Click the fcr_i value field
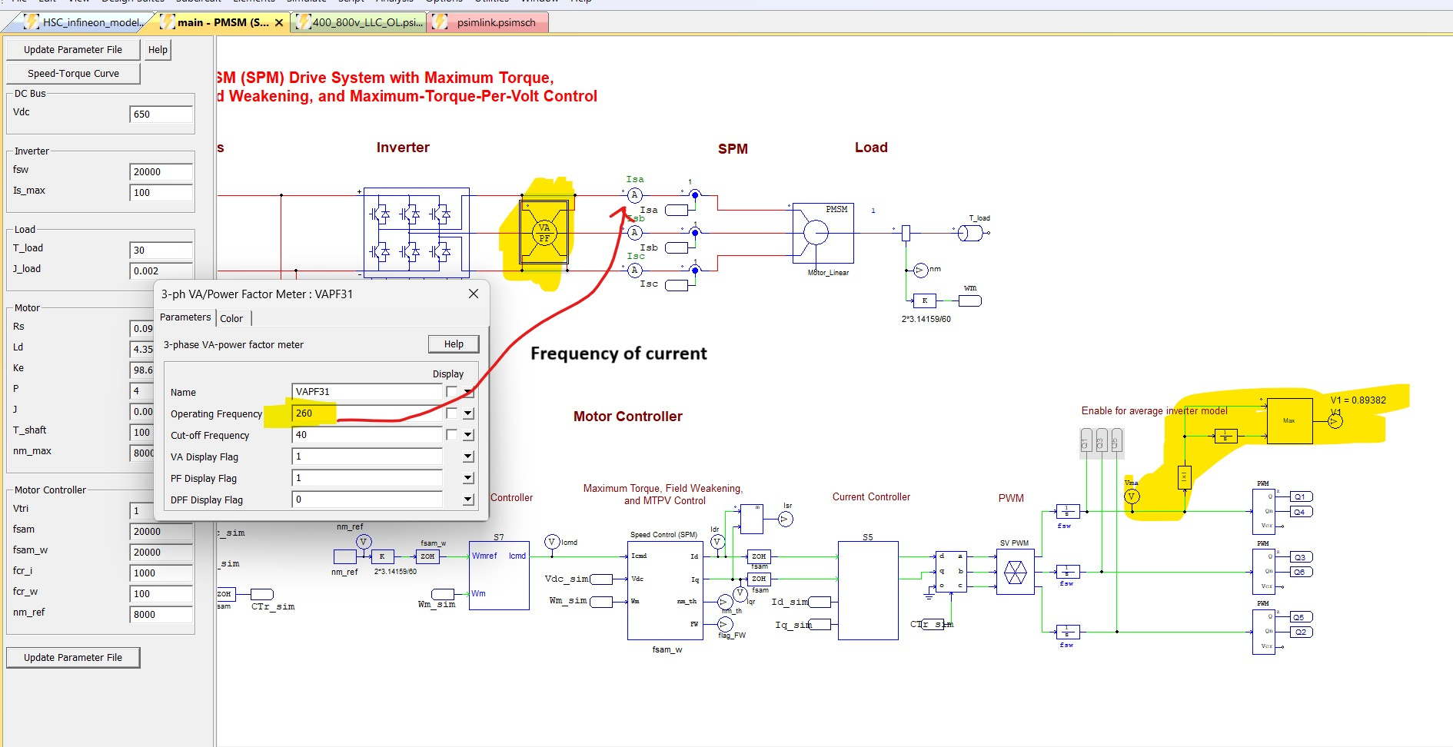Image resolution: width=1453 pixels, height=747 pixels. (x=161, y=573)
